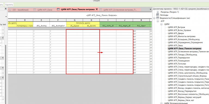Select column D header
Image resolution: width=209 pixels, height=104 pixels.
click(25, 20)
